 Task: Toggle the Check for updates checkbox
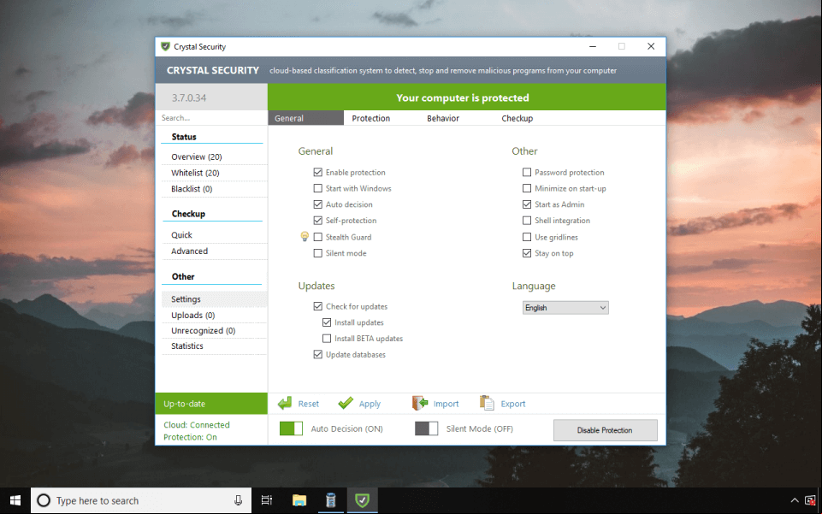point(317,306)
